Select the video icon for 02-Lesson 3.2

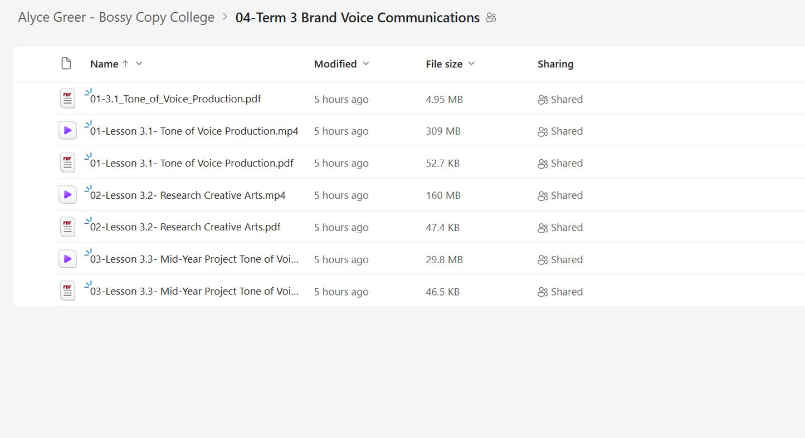[67, 194]
